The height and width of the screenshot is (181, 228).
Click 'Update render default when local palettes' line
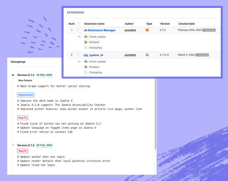click(x=64, y=161)
